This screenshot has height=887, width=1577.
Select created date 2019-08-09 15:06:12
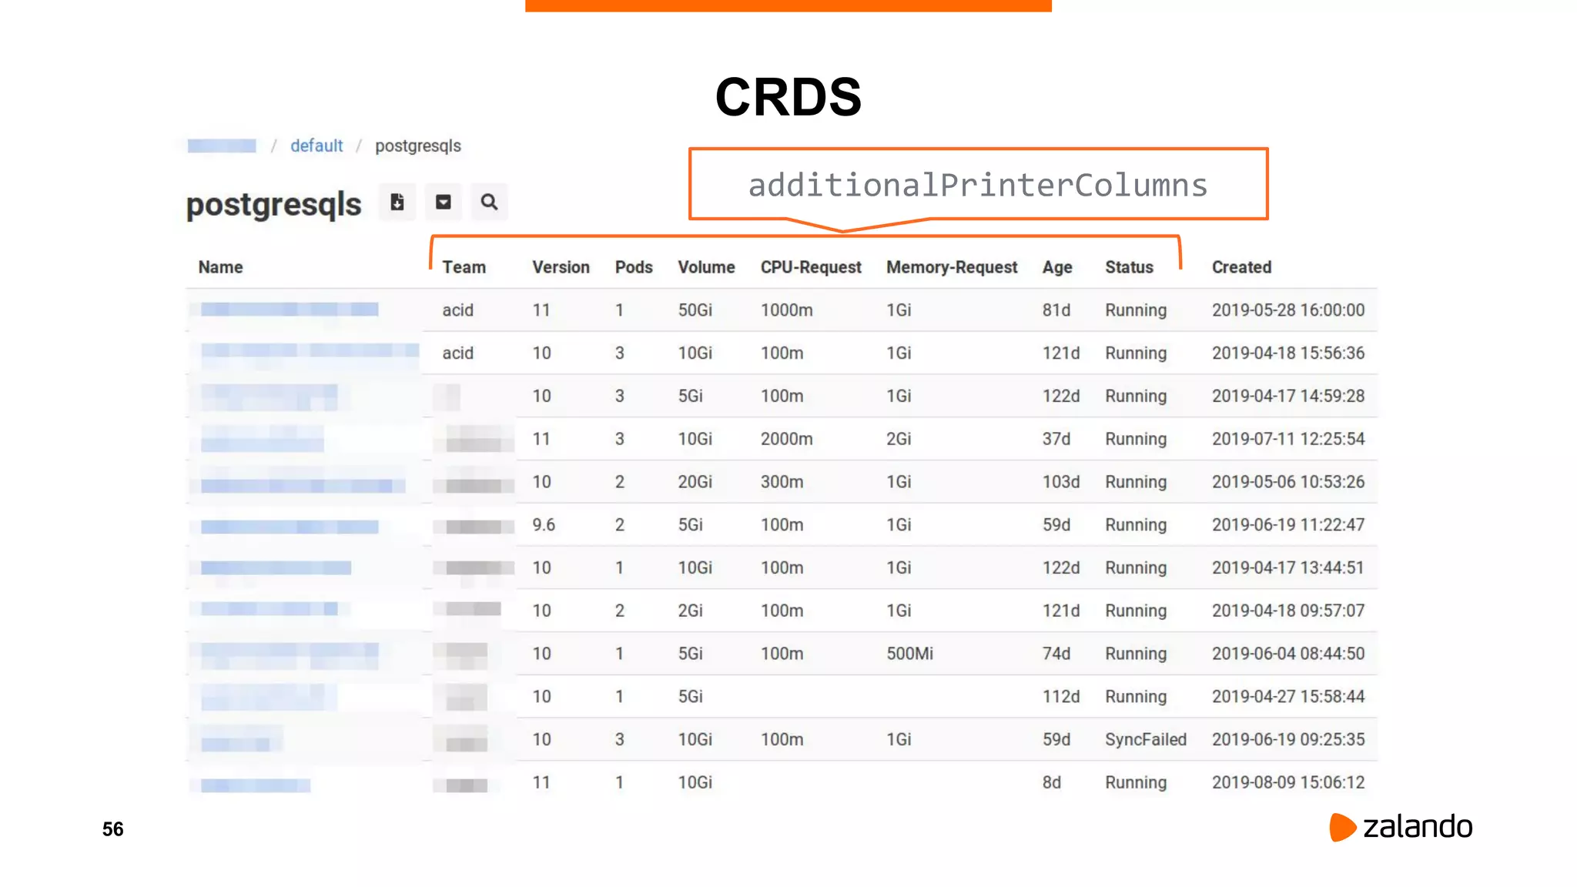1288,782
